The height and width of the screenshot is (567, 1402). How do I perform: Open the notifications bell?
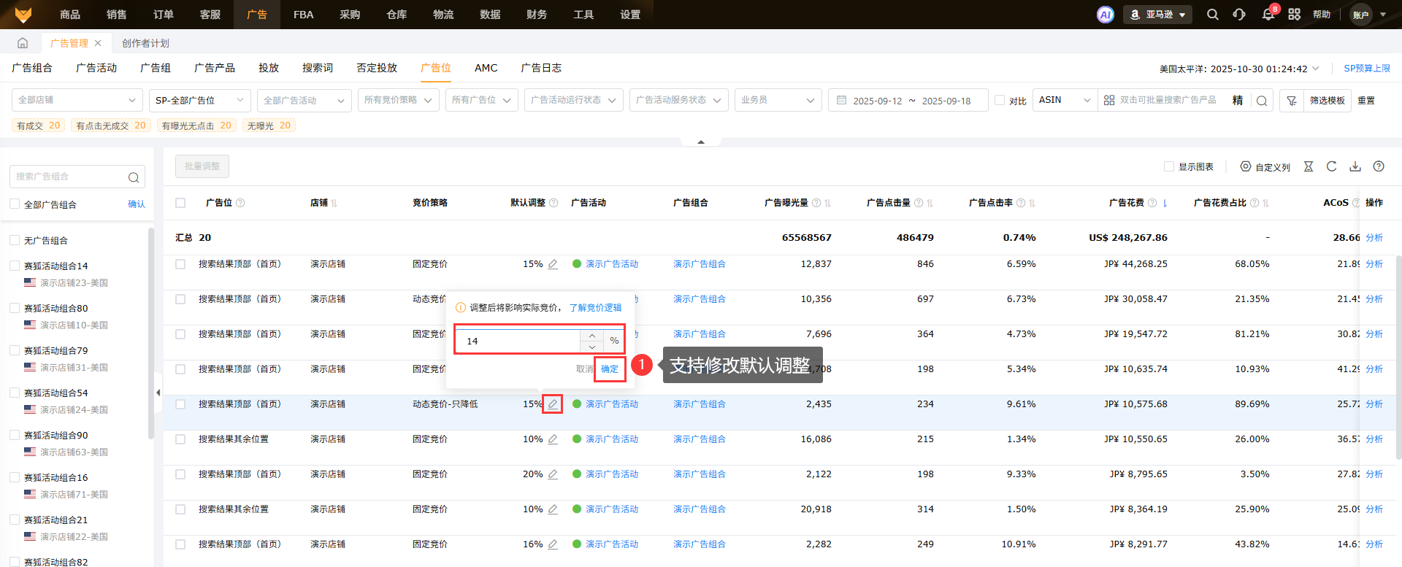click(1268, 15)
